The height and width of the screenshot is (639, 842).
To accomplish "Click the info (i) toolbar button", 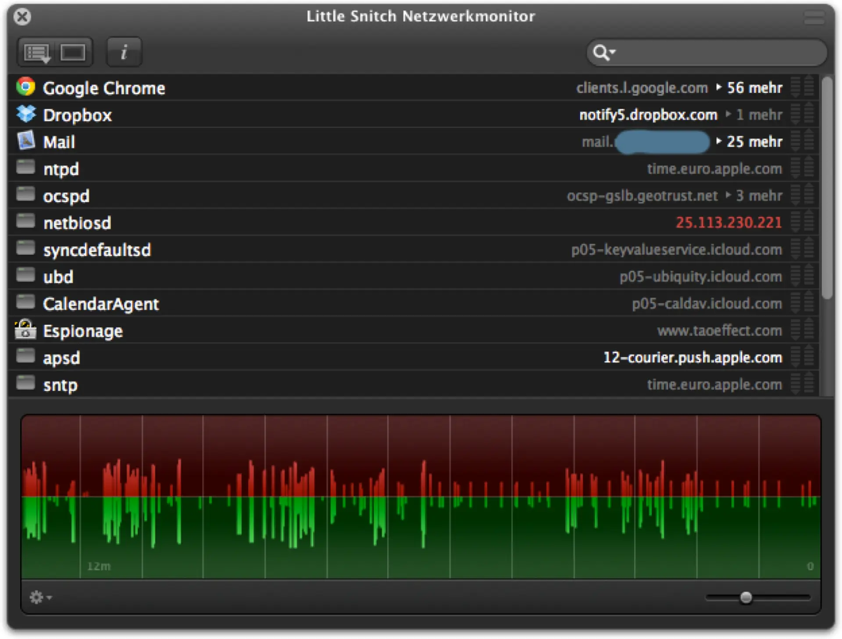I will (x=124, y=52).
